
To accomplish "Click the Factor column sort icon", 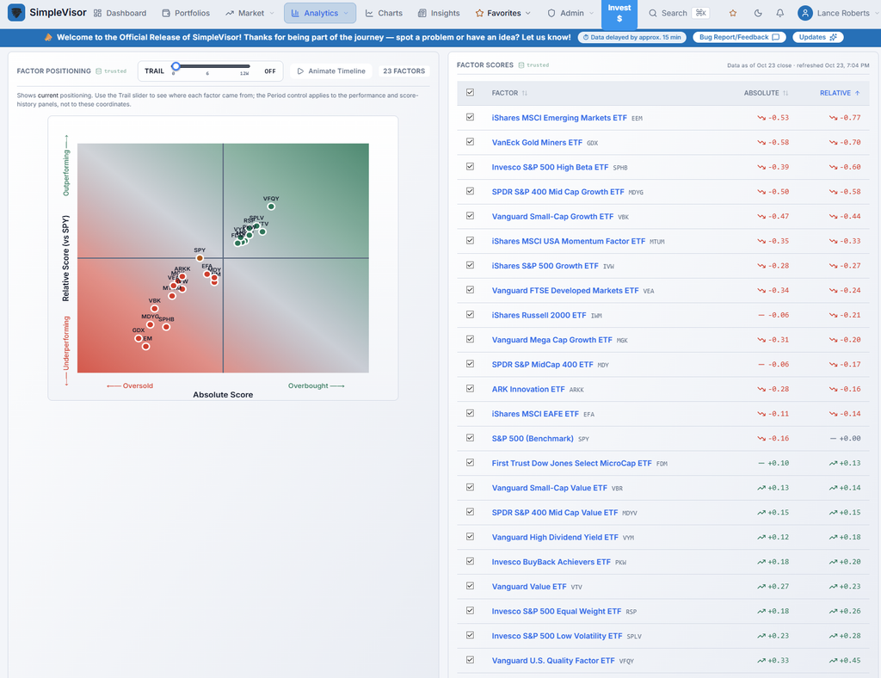I will tap(524, 93).
